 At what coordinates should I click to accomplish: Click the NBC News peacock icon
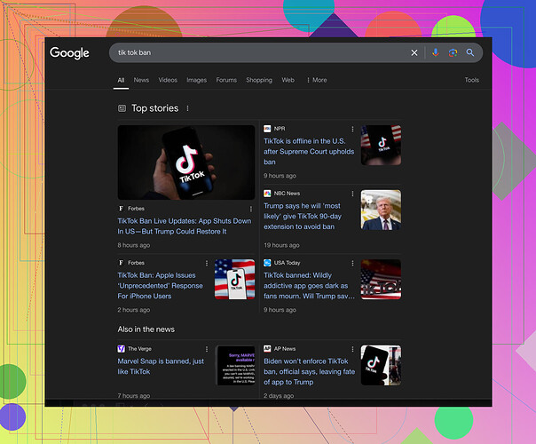pyautogui.click(x=267, y=194)
